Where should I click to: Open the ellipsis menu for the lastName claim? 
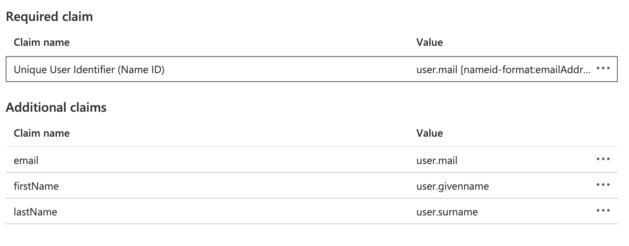click(x=603, y=211)
